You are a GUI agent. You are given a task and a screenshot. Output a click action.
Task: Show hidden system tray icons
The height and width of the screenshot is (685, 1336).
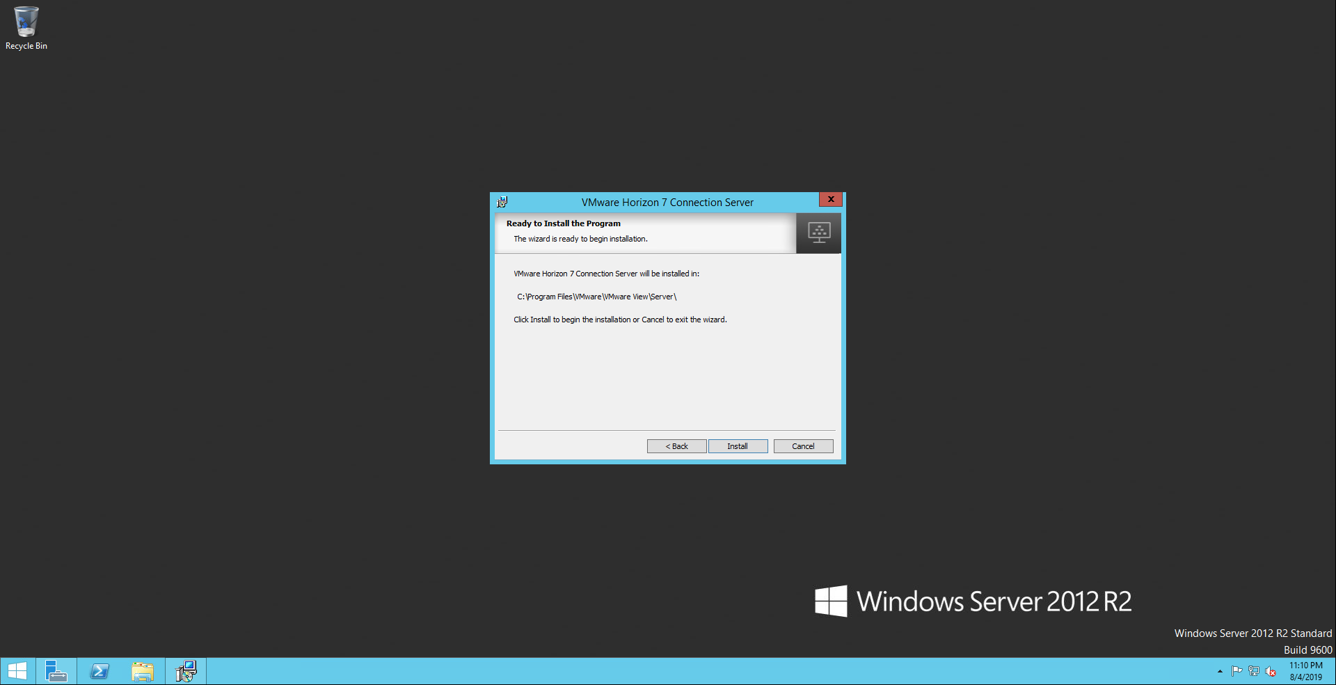(1220, 671)
